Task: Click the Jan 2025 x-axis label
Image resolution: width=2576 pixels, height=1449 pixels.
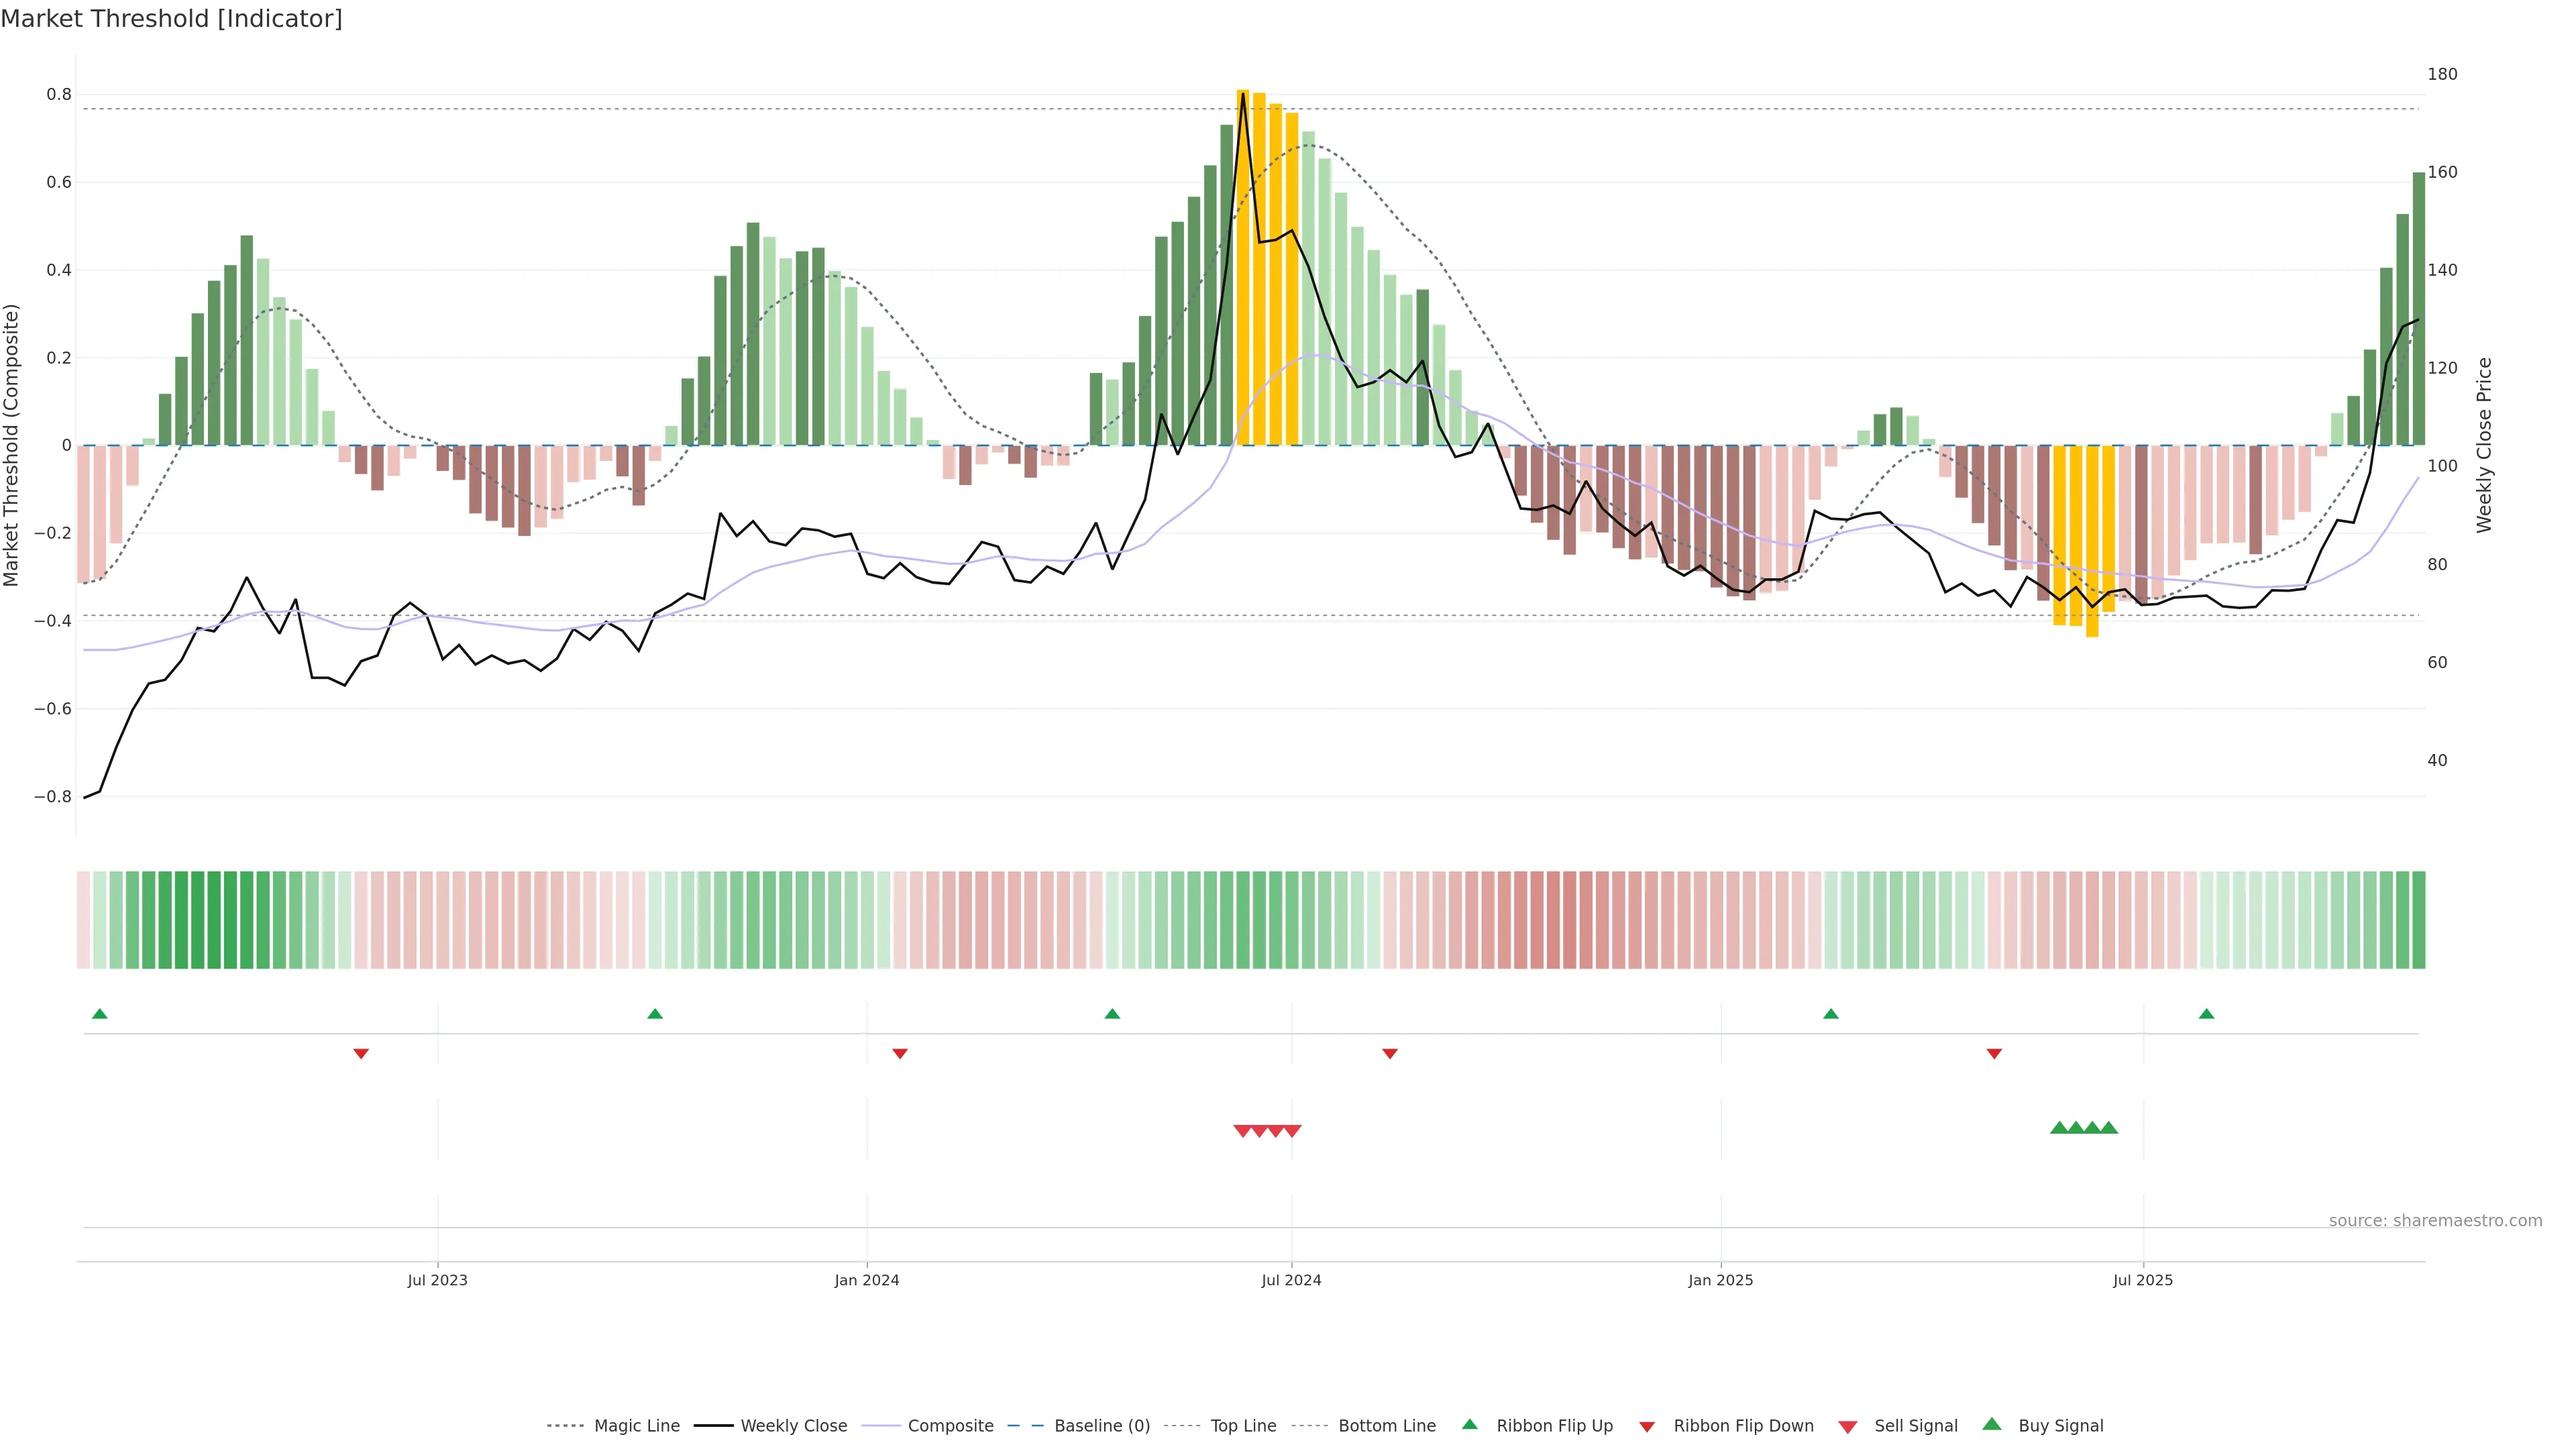Action: (1720, 1280)
